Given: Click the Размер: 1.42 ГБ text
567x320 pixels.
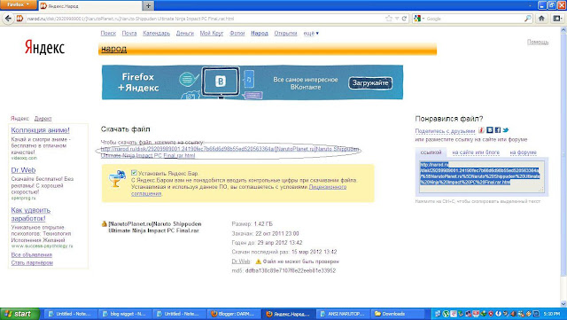Looking at the screenshot, I should coord(252,223).
